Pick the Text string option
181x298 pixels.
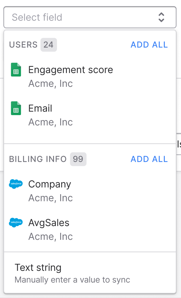90,273
